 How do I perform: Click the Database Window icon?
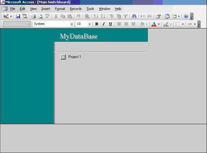167,16
